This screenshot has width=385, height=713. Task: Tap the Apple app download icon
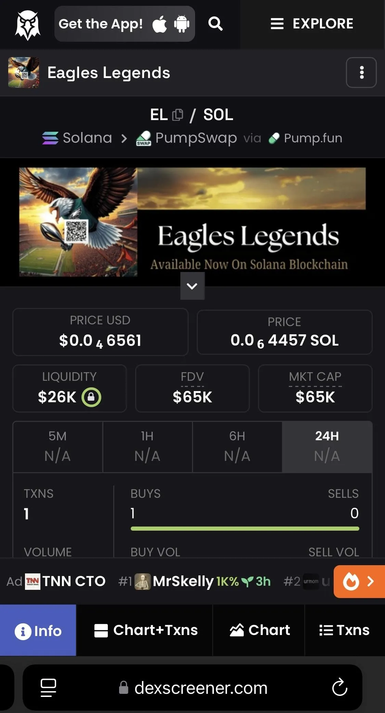[159, 24]
